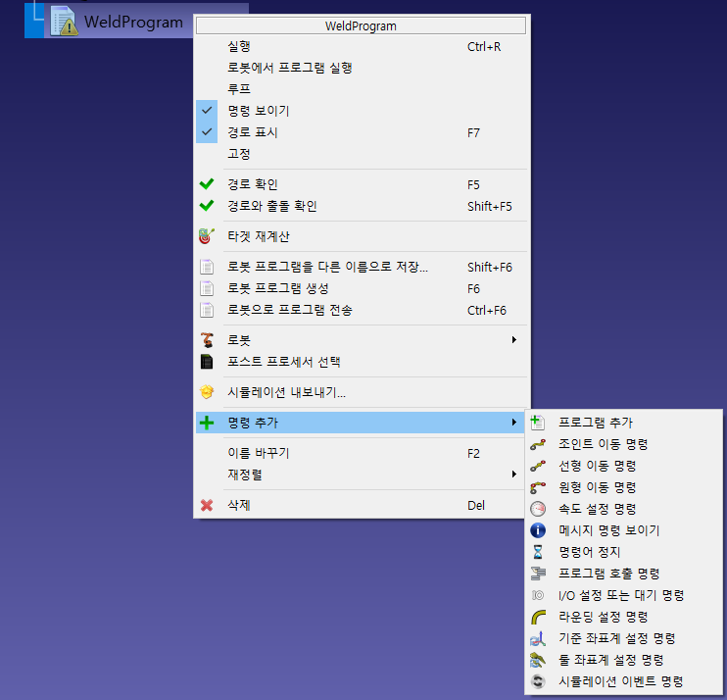The width and height of the screenshot is (727, 700).
Task: Click the 원형 이동 명령 icon
Action: [x=538, y=487]
